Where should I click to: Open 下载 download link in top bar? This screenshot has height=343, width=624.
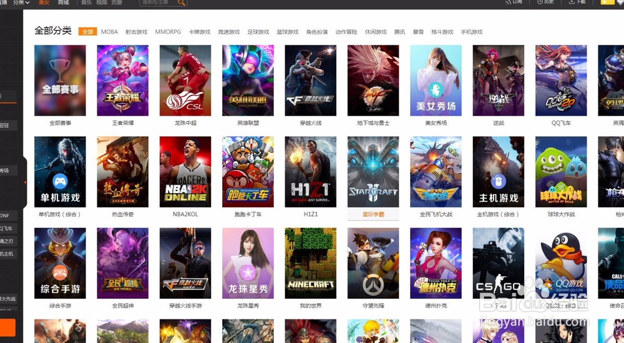pyautogui.click(x=577, y=2)
